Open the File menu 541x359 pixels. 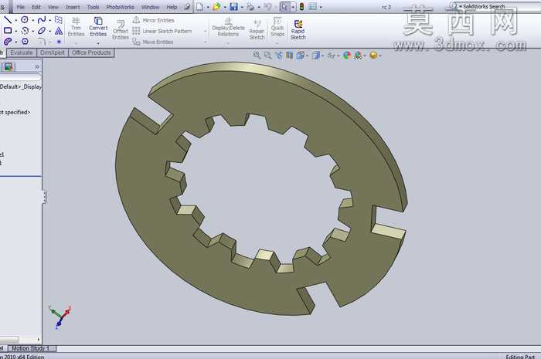tap(20, 7)
